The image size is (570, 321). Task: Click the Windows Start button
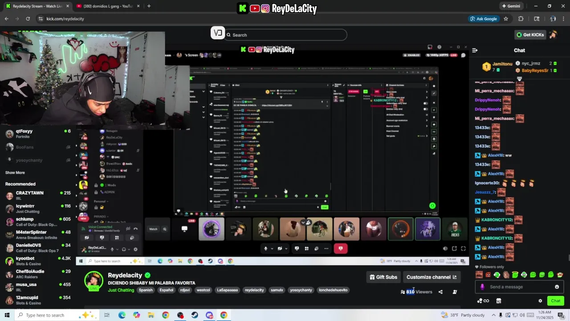7,315
